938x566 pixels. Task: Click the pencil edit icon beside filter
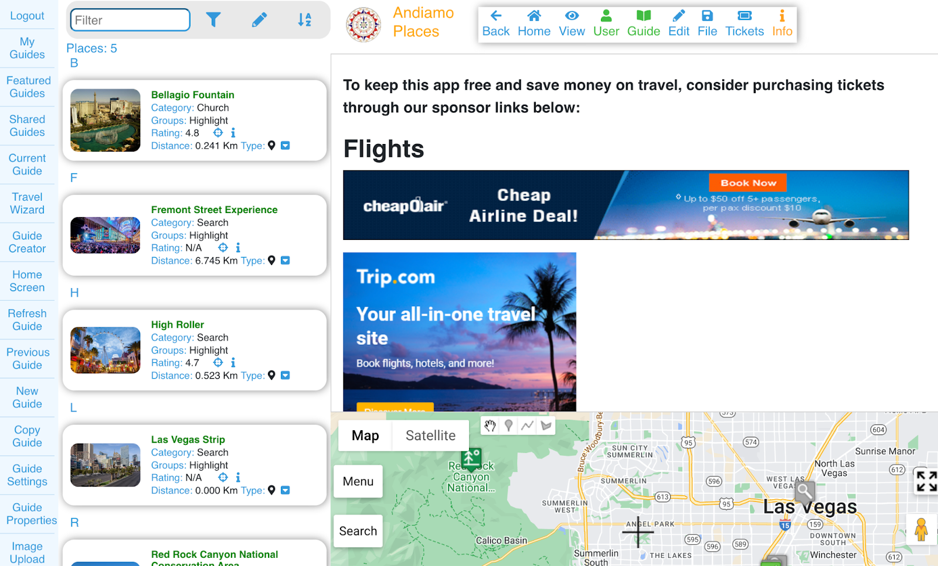click(259, 20)
